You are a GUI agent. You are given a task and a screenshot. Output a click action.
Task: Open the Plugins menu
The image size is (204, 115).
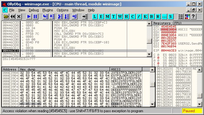[x=48, y=10]
